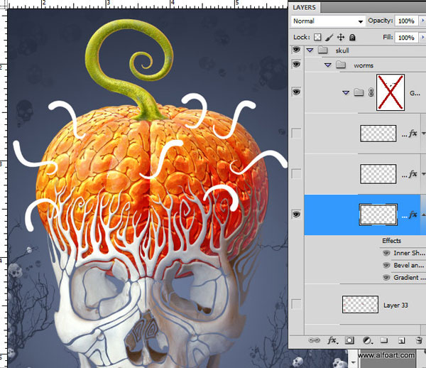Toggle the Gradient Overlay effect visibility
The image size is (426, 368).
tap(386, 278)
